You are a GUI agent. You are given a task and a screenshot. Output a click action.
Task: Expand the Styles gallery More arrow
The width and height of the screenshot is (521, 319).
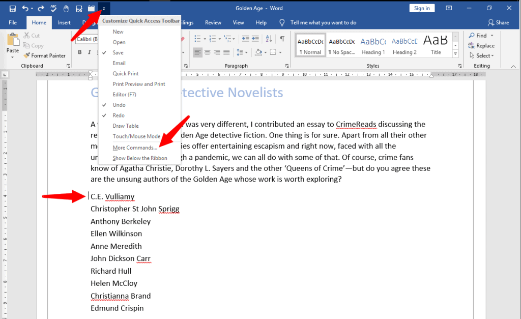coord(455,53)
